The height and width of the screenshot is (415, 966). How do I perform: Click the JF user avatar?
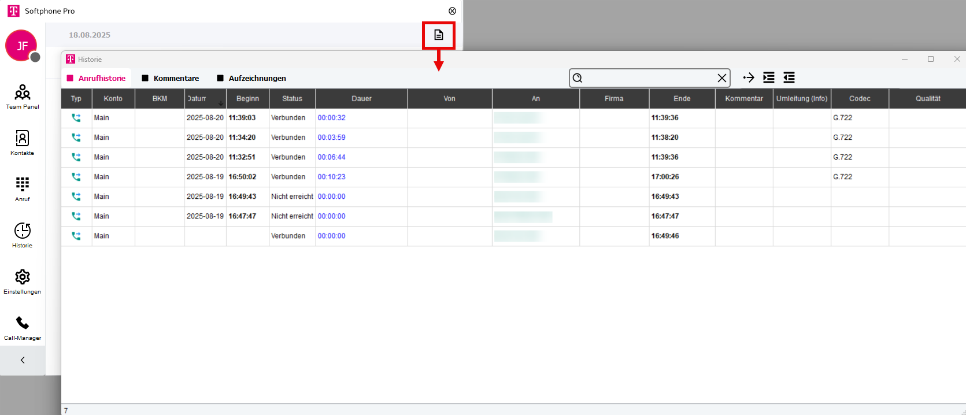[21, 46]
